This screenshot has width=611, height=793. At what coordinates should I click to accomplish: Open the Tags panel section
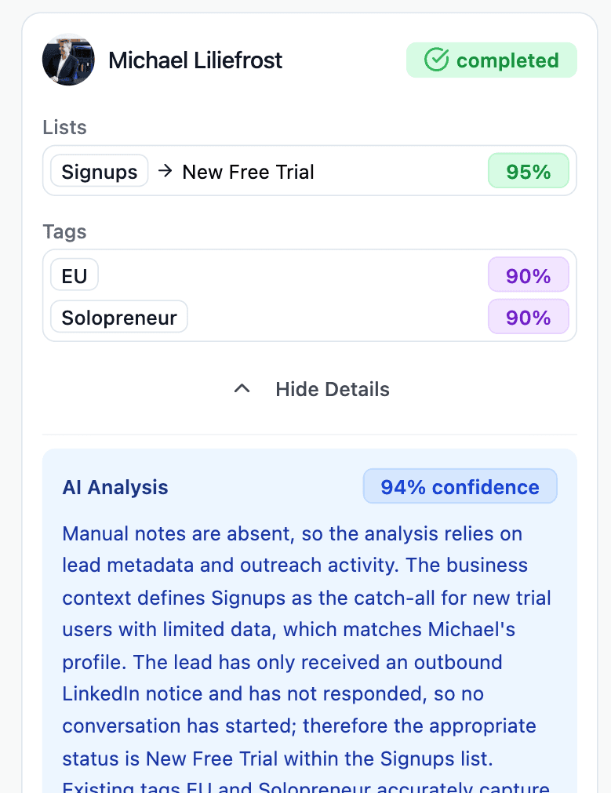[x=309, y=296]
